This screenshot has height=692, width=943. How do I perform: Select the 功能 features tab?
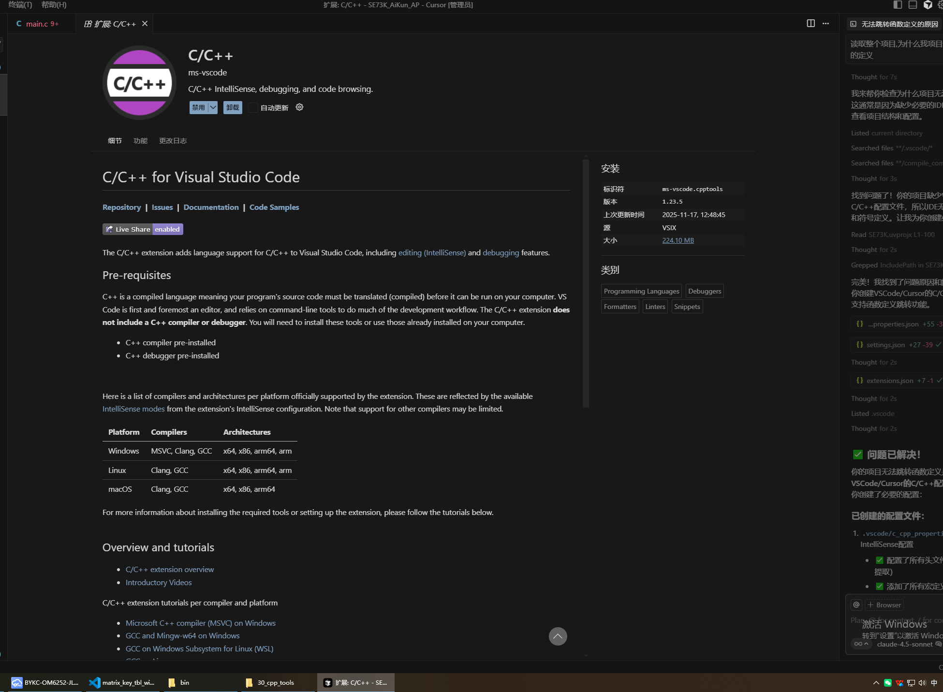coord(140,141)
